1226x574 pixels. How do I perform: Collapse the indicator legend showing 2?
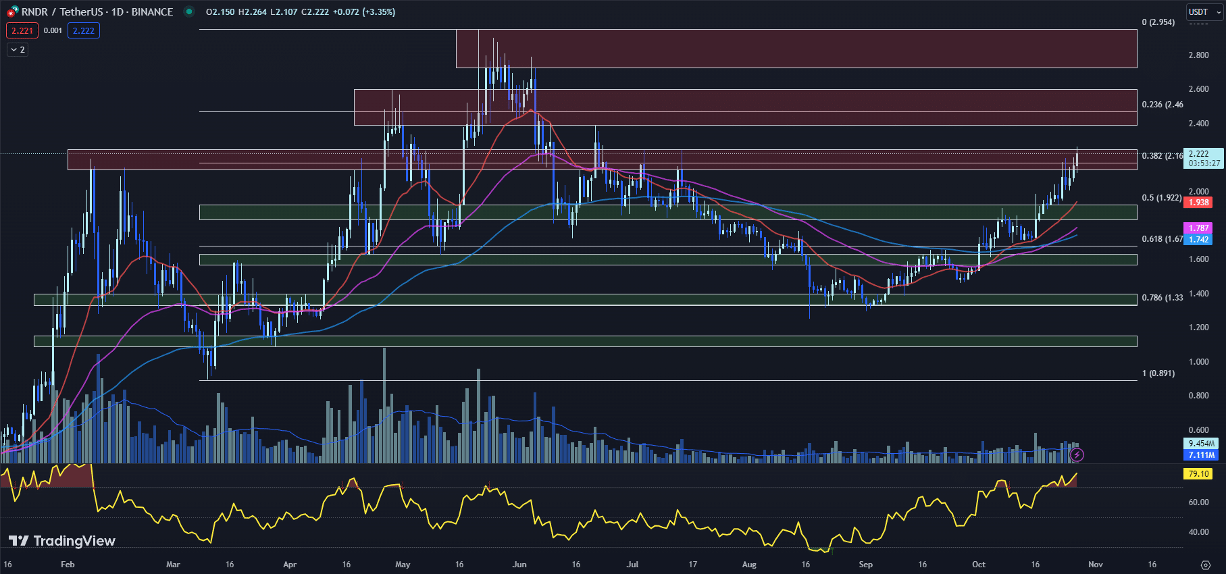pyautogui.click(x=18, y=50)
